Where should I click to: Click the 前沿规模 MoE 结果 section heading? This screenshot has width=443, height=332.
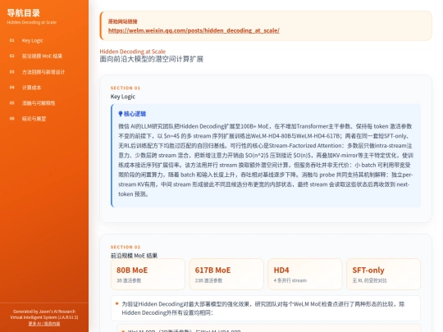tap(134, 256)
